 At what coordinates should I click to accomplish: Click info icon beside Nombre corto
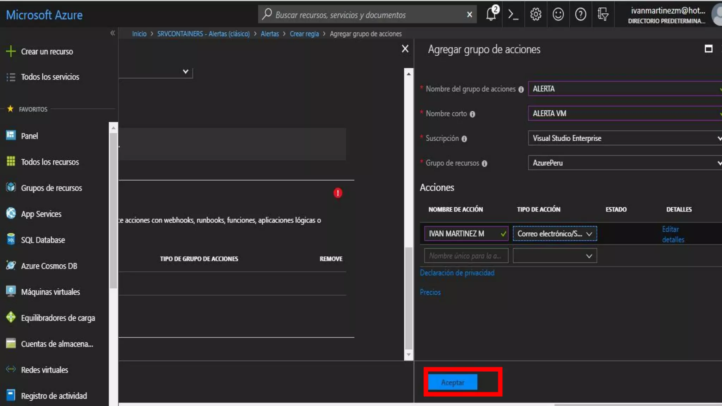click(472, 114)
